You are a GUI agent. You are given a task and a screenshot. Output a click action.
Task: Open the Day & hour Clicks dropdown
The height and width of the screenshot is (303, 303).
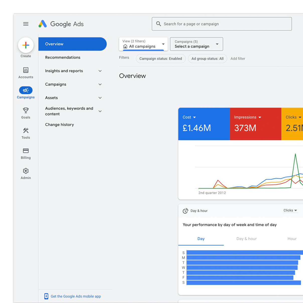(290, 211)
